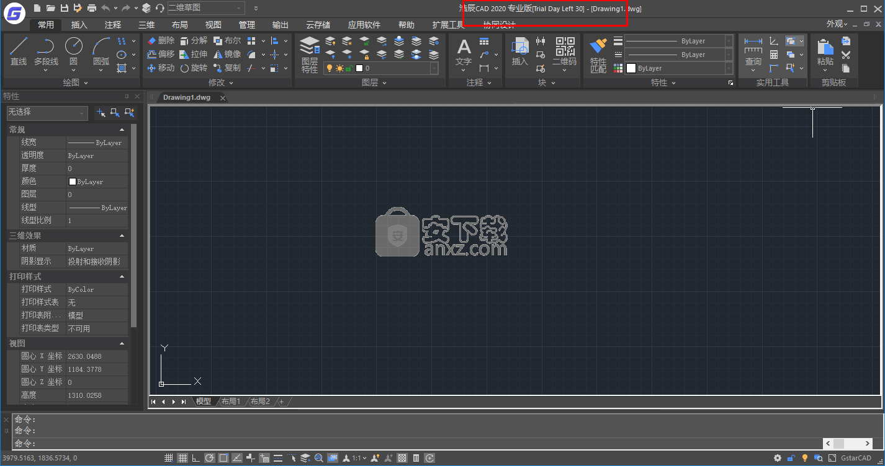This screenshot has height=466, width=885.
Task: Open the layer selection dropdown showing 0
Action: (381, 68)
